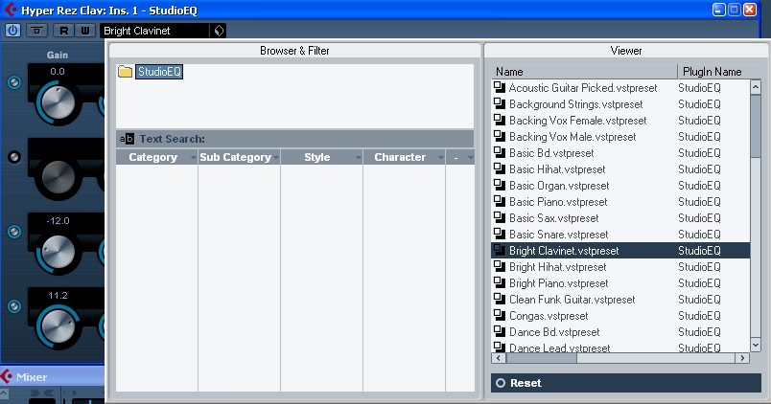Select Bright Clavinet preset icon
Screen dimensions: 771x404
[500, 251]
